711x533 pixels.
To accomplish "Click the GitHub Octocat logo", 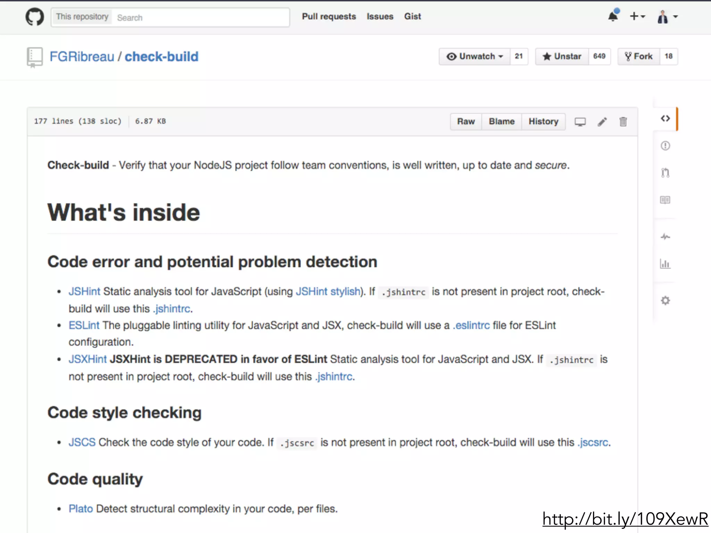I will (35, 17).
